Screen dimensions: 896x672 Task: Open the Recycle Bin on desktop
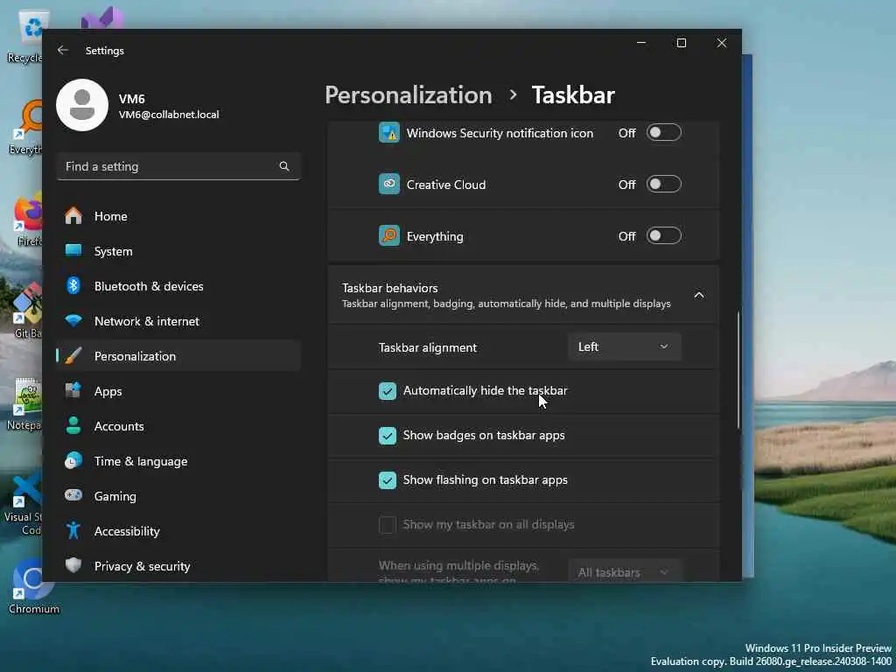(26, 35)
